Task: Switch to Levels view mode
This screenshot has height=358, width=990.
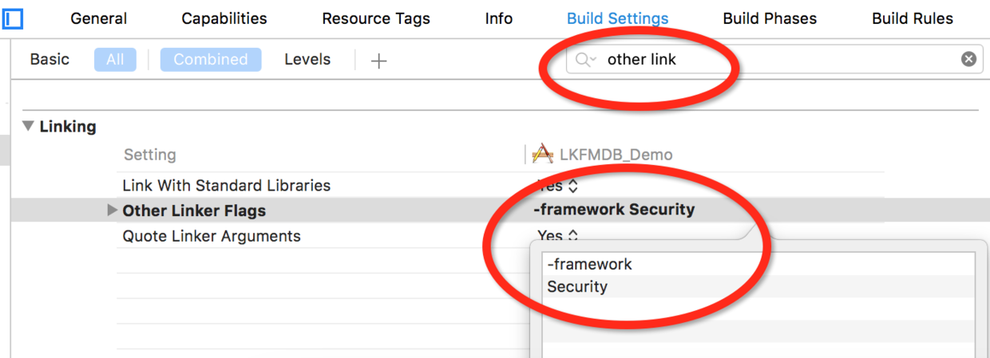Action: coord(307,60)
